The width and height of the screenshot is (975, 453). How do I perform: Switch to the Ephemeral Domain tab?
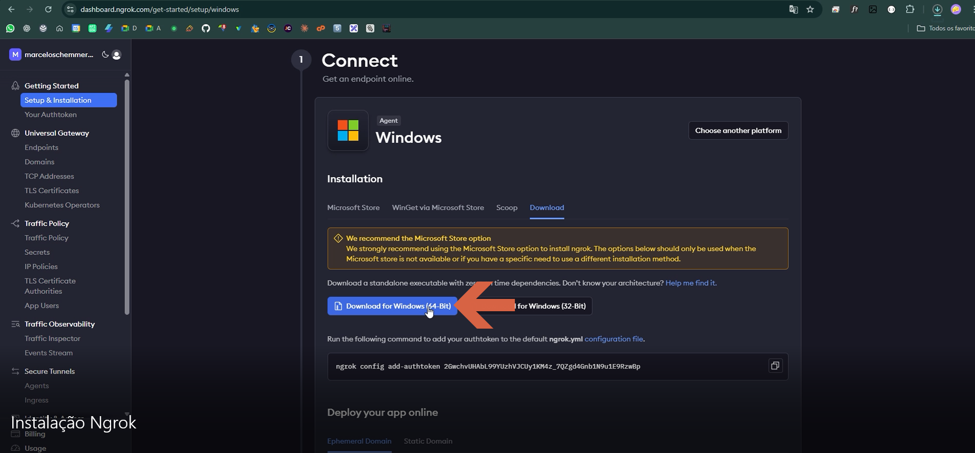point(359,441)
